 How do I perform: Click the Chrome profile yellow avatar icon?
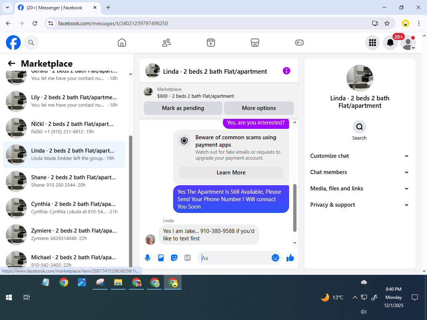tap(406, 23)
